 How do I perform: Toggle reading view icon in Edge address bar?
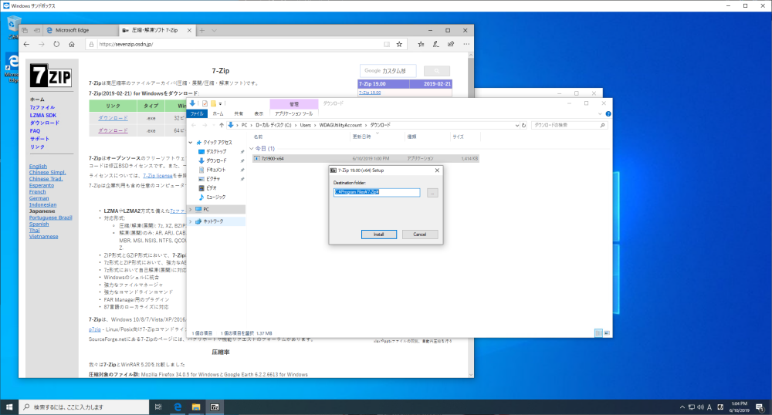(x=387, y=44)
